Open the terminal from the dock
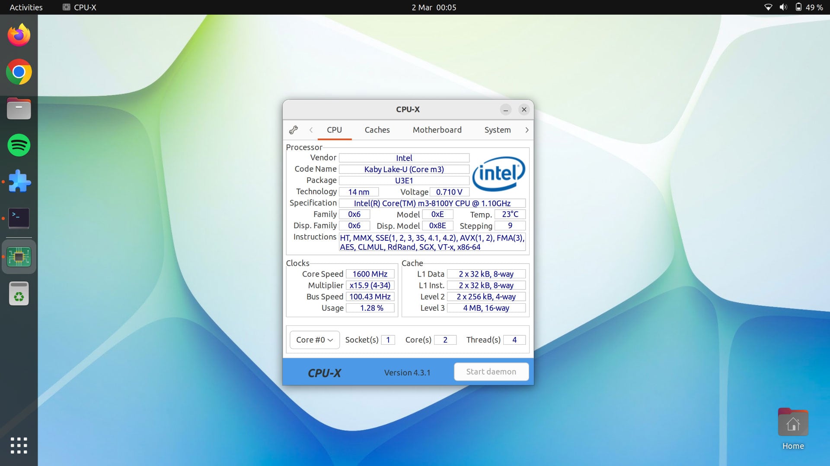The width and height of the screenshot is (830, 466). pyautogui.click(x=19, y=218)
